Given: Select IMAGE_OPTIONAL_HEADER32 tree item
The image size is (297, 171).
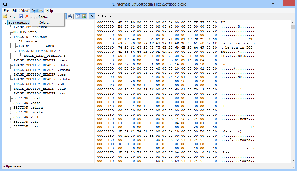Looking at the screenshot, I should 42,51.
